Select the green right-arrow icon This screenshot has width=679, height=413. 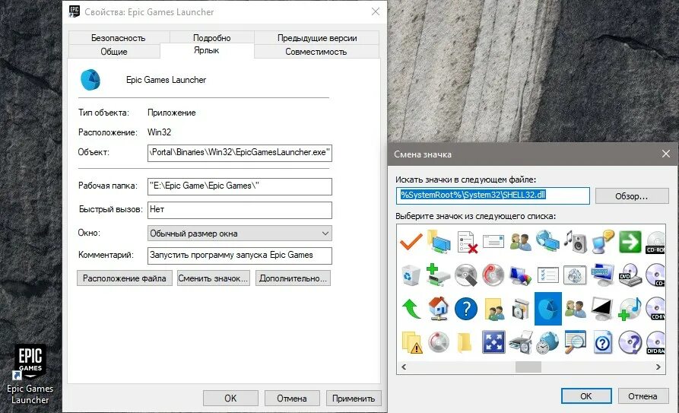630,241
